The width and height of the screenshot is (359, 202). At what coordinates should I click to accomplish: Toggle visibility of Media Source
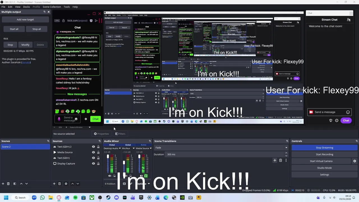tap(93, 152)
